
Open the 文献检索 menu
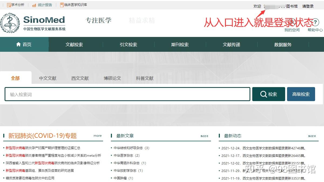click(x=74, y=44)
